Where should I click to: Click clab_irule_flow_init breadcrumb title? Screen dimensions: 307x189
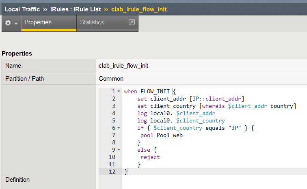coord(139,9)
